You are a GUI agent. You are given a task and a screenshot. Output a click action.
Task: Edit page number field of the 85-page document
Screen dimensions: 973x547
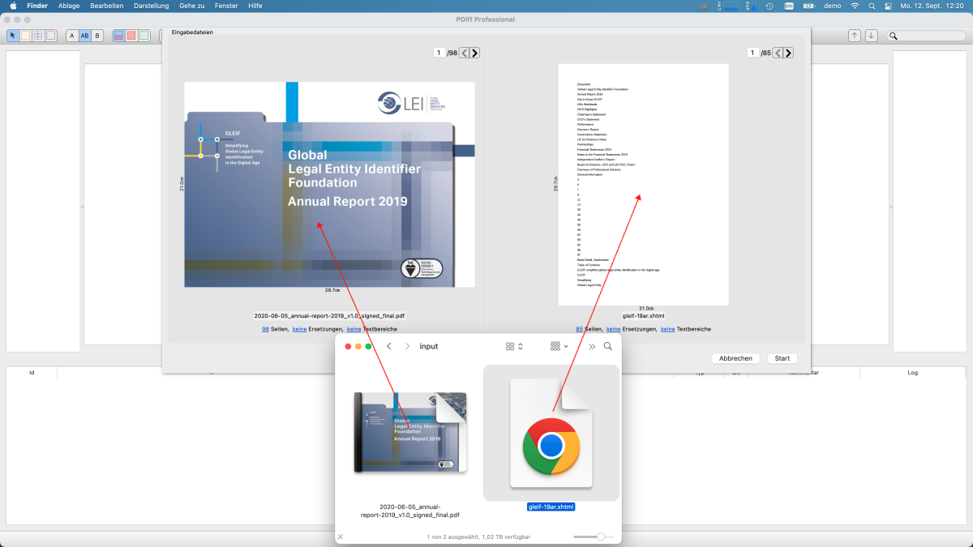tap(753, 53)
